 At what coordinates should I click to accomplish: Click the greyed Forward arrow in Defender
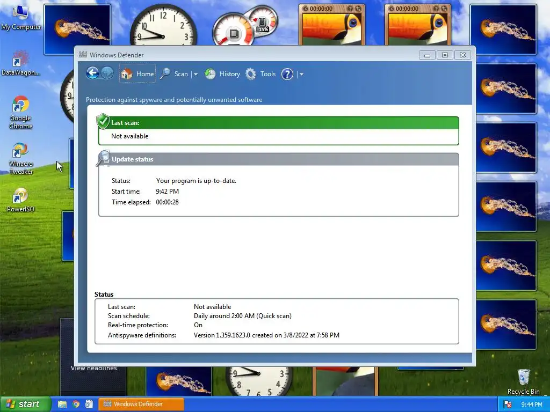(x=107, y=73)
